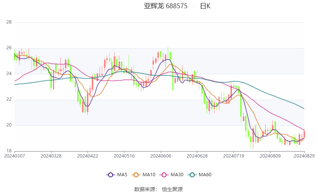
Task: Click the 20240606 date axis label
Action: [161, 156]
